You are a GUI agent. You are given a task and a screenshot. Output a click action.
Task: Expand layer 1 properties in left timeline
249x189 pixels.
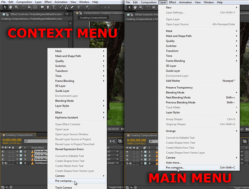coord(17,151)
